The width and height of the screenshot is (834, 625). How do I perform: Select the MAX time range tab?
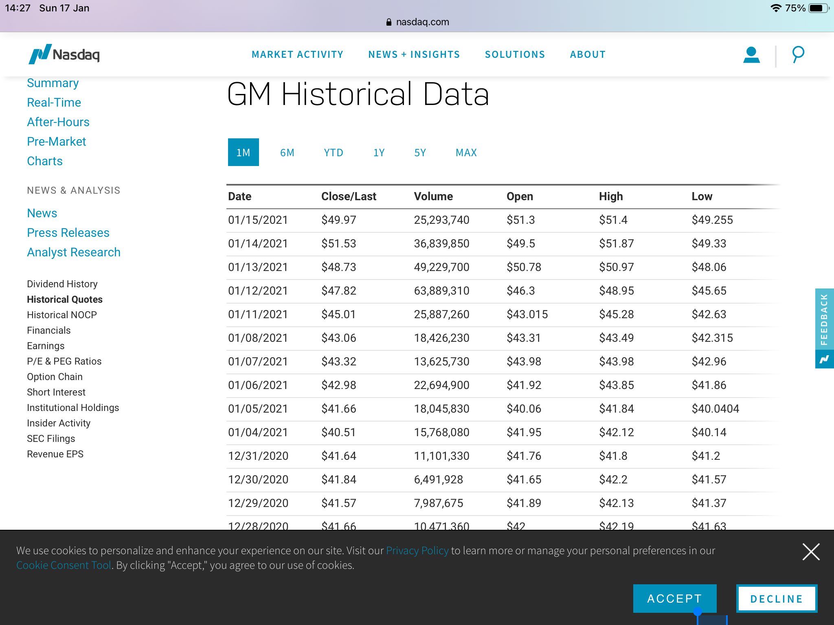466,153
